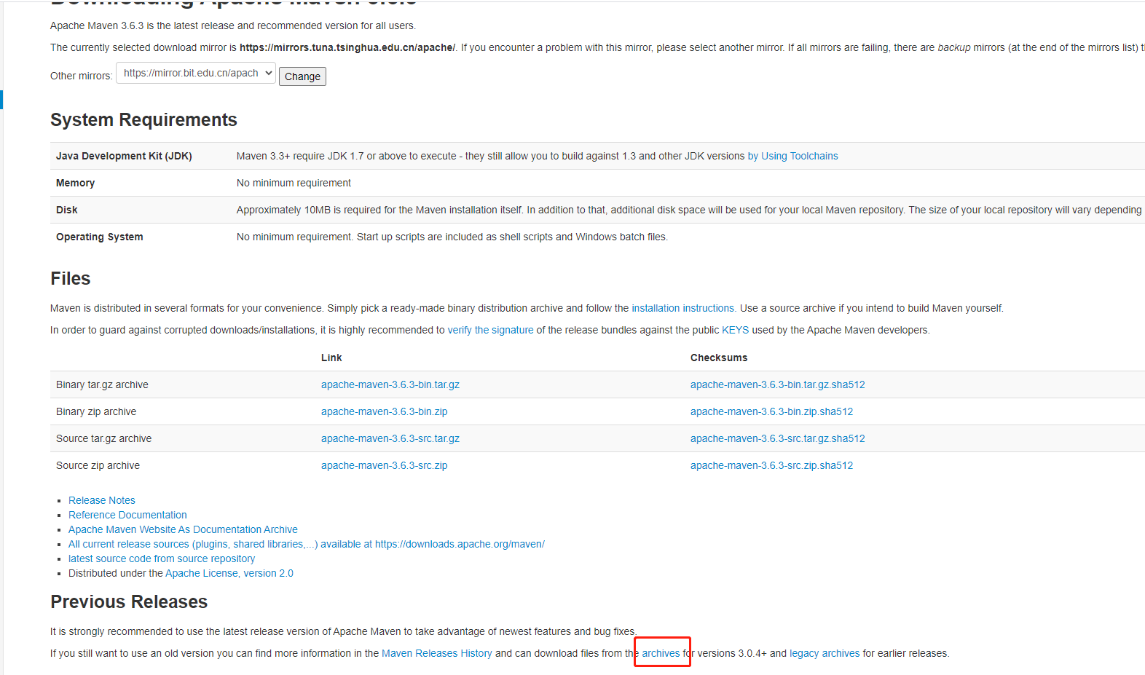Click the Change mirror button
The image size is (1145, 675).
tap(302, 76)
